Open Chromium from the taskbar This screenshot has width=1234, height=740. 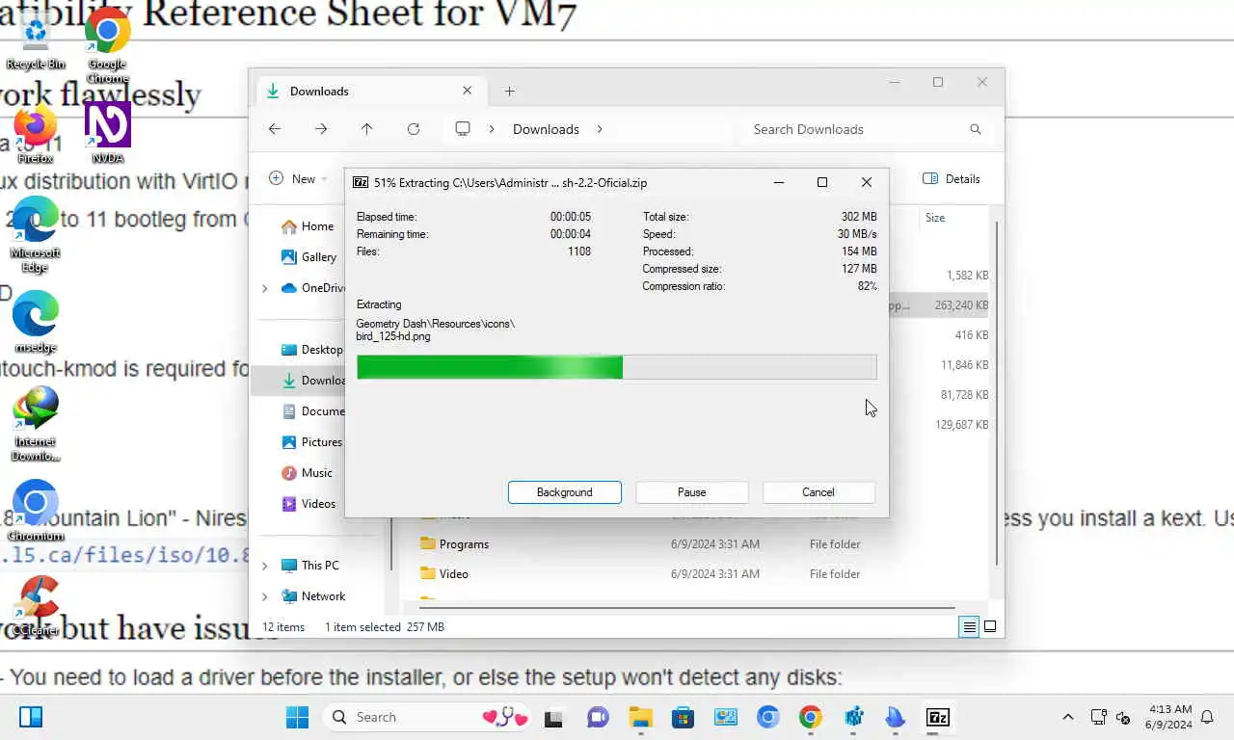(x=767, y=717)
